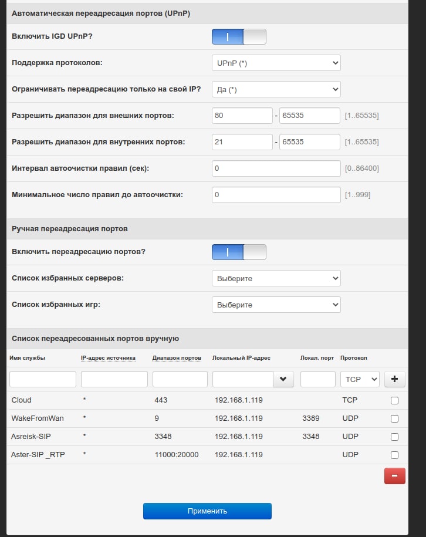Image resolution: width=426 pixels, height=537 pixels.
Task: Click local port 3389 cell
Action: pos(311,418)
